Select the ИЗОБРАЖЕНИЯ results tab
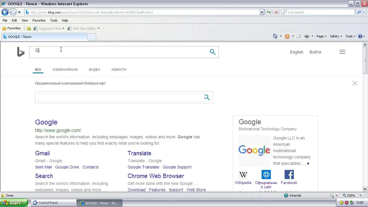The height and width of the screenshot is (207, 368). coord(65,70)
